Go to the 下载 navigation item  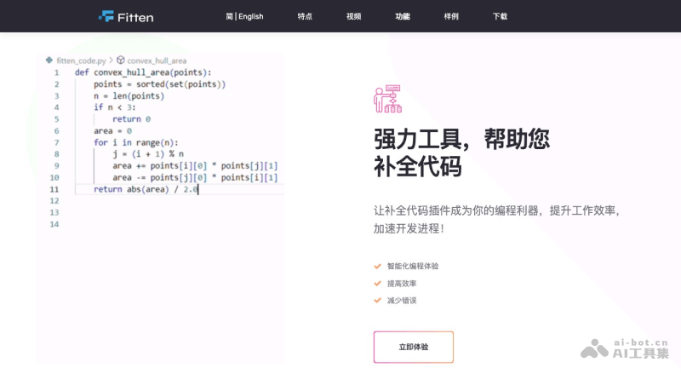pyautogui.click(x=500, y=16)
